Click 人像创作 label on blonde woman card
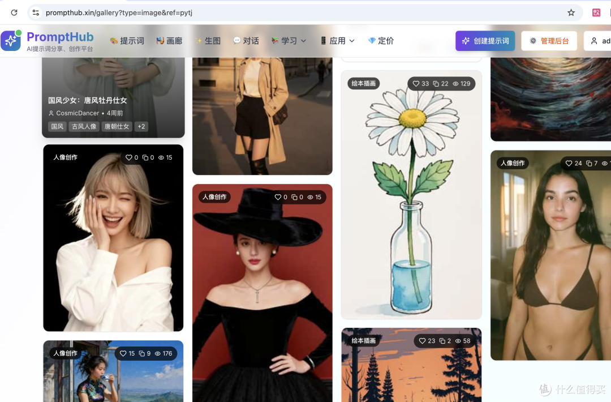The width and height of the screenshot is (611, 402). [66, 157]
